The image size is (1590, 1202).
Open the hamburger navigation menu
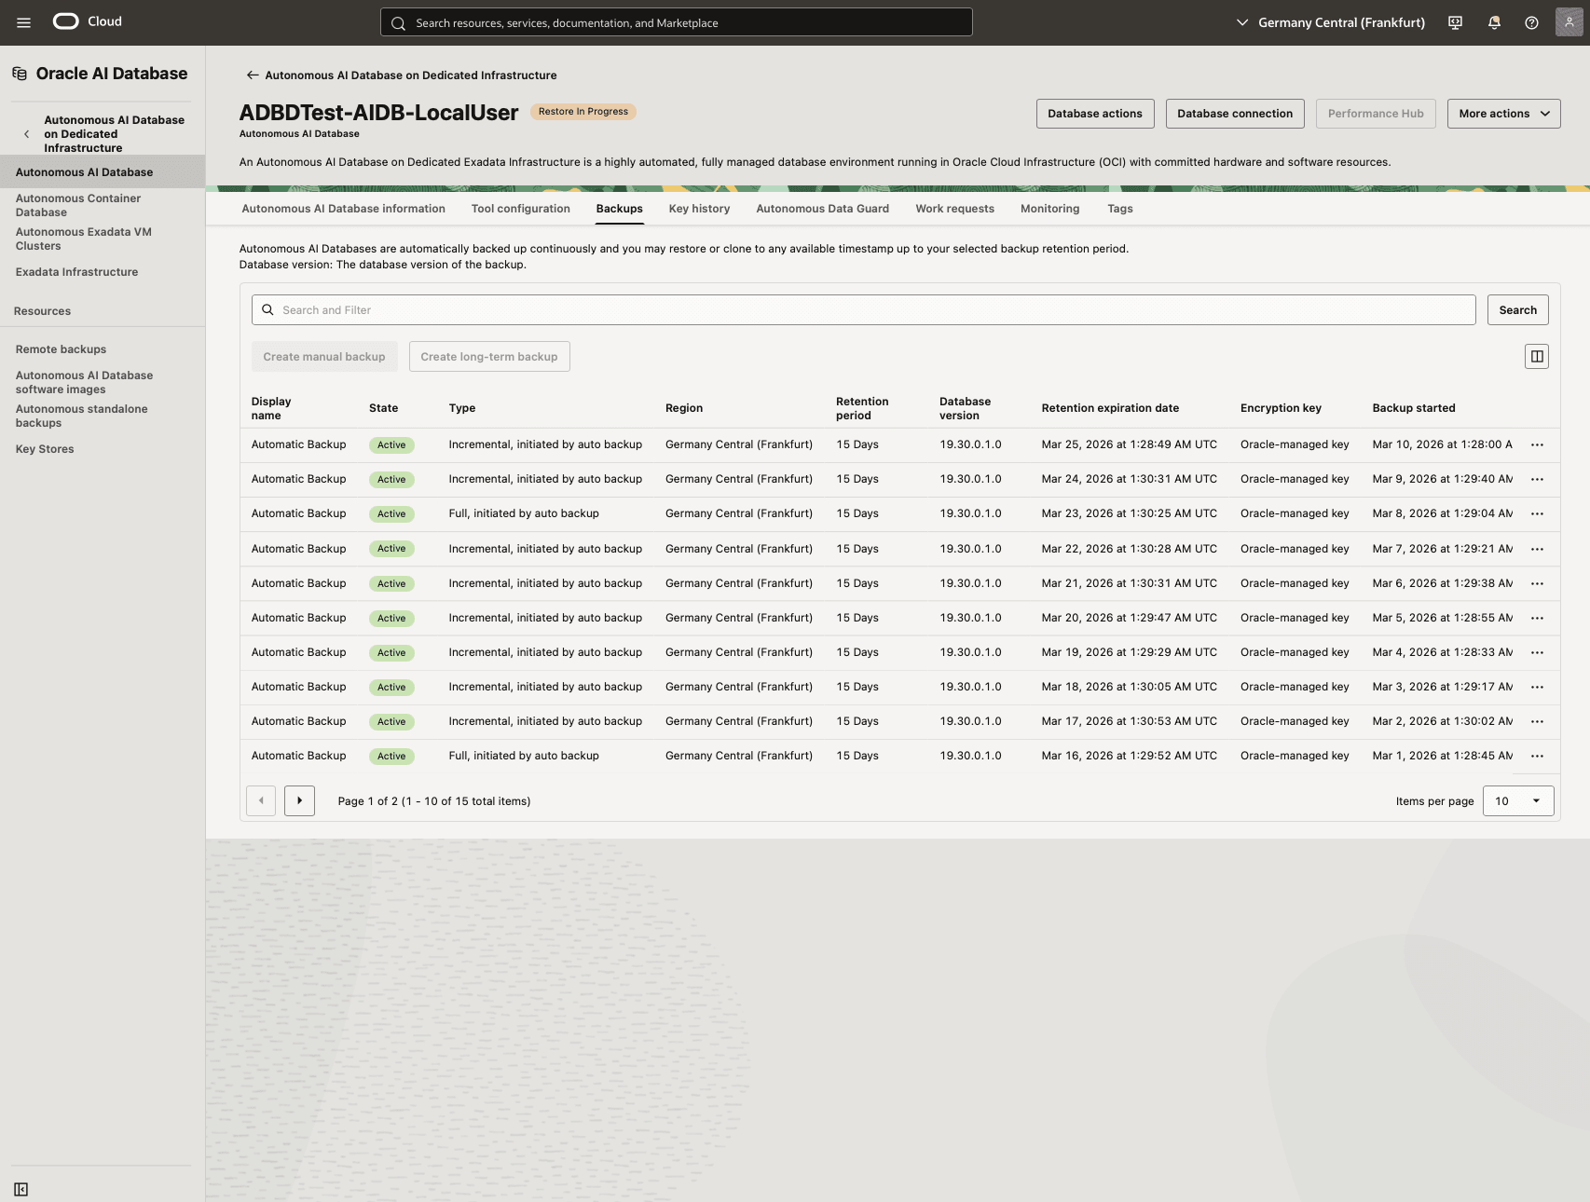pyautogui.click(x=23, y=22)
